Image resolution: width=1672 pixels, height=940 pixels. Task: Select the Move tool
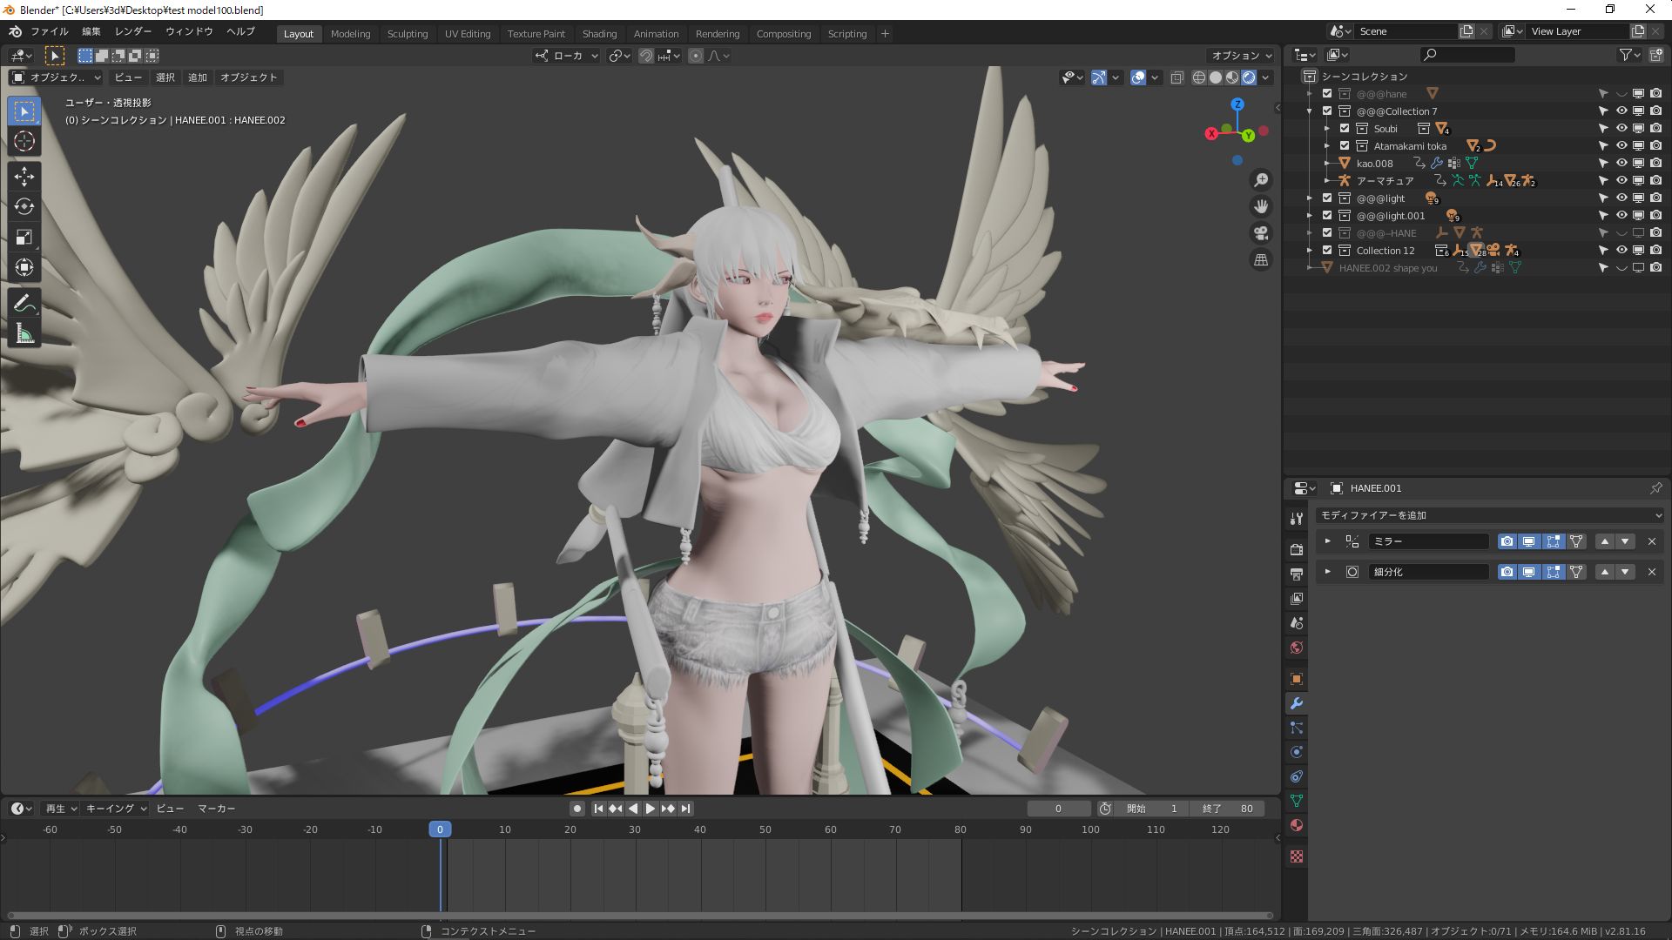(24, 177)
